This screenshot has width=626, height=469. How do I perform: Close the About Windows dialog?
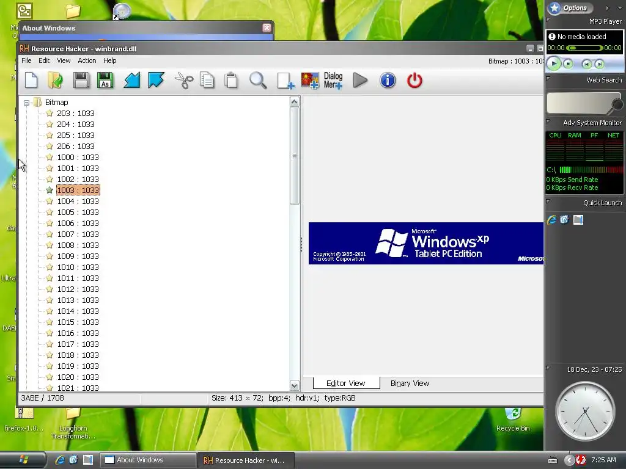(x=267, y=27)
